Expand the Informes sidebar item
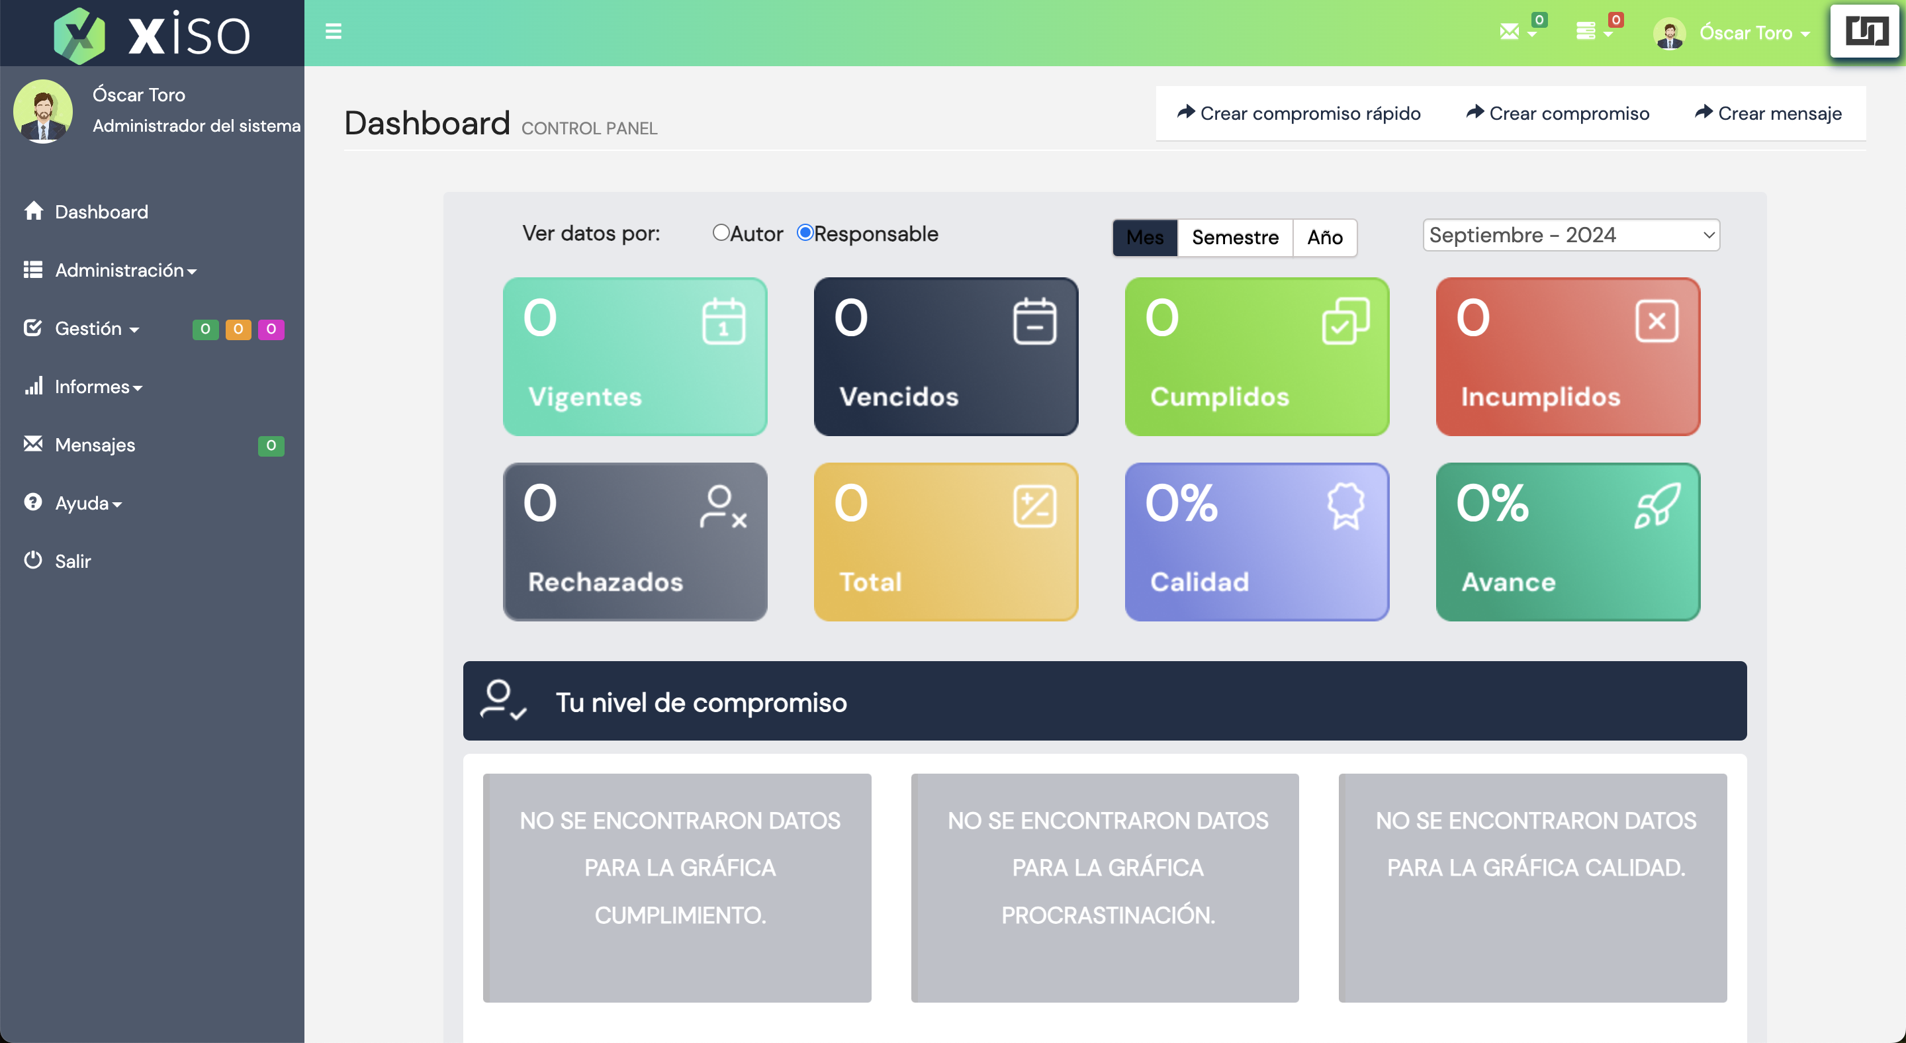This screenshot has width=1906, height=1043. [97, 387]
